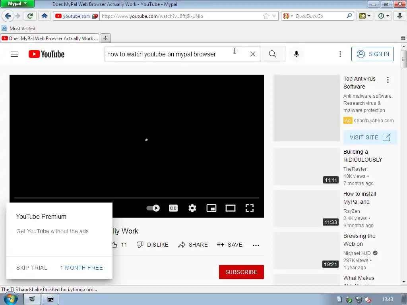Image resolution: width=407 pixels, height=305 pixels.
Task: Open the Most Visited bookmarks folder
Action: point(18,28)
